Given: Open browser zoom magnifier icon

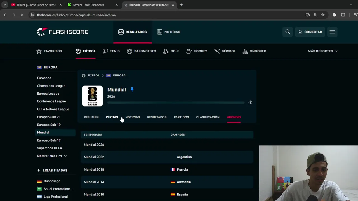Looking at the screenshot, I should pos(315,15).
